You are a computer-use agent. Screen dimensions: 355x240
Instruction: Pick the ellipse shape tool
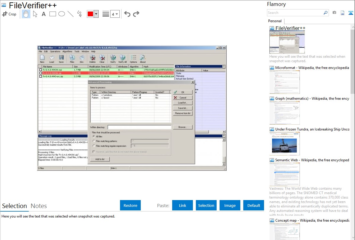point(61,14)
